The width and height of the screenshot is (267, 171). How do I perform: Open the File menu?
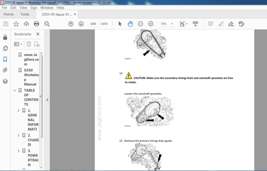click(x=4, y=8)
